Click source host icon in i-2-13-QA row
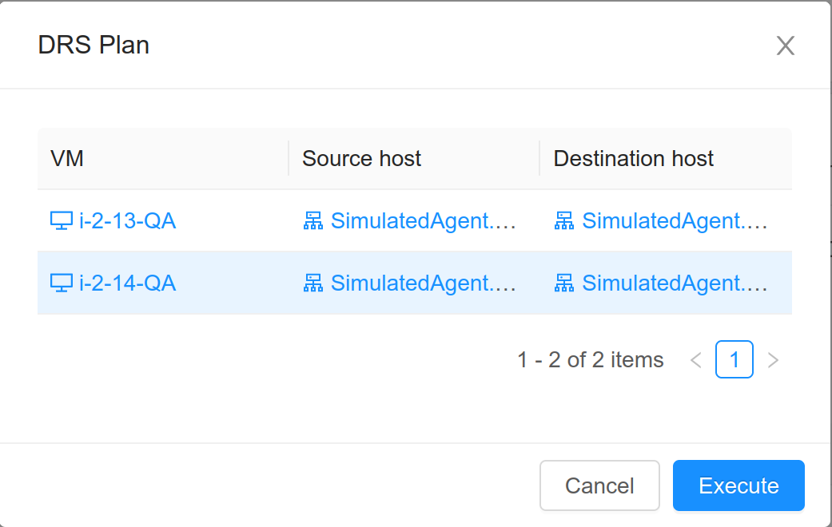832x527 pixels. click(x=313, y=221)
